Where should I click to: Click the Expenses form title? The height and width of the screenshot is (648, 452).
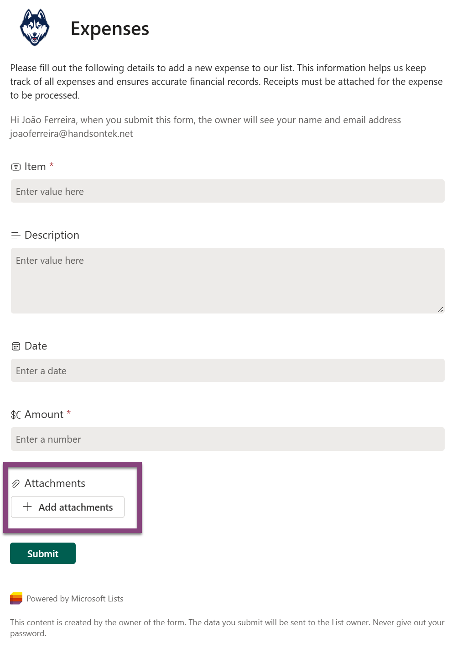coord(110,29)
